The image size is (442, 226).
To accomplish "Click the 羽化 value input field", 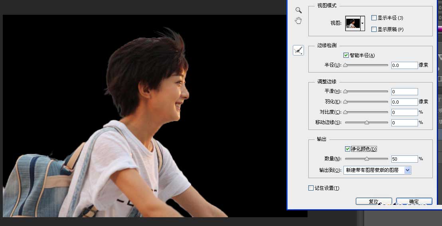I will click(x=405, y=102).
